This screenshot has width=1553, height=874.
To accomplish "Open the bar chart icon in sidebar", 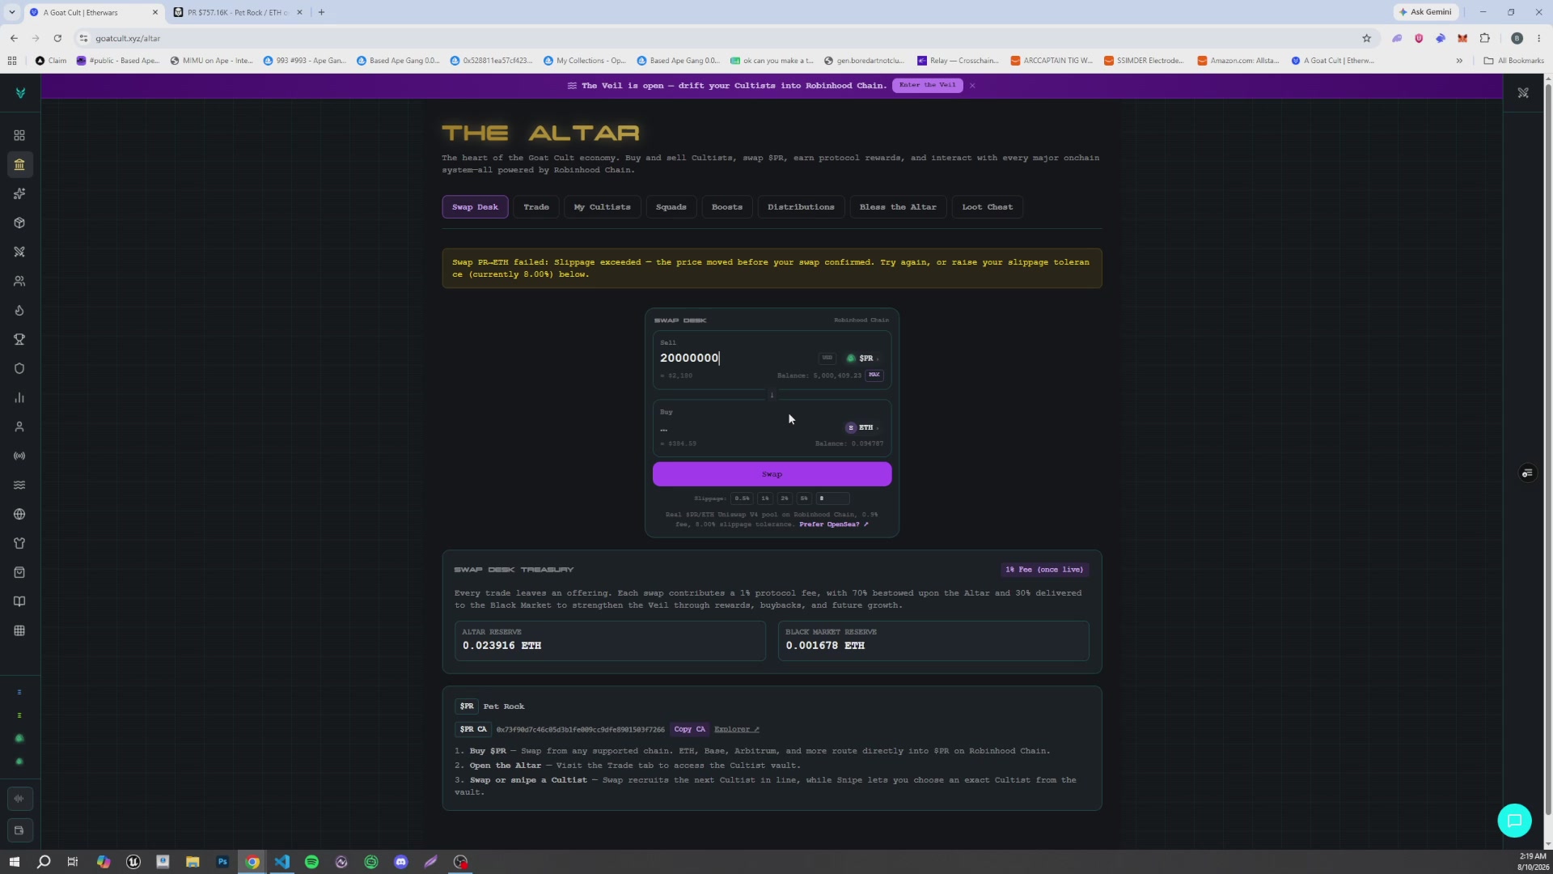I will [x=19, y=397].
